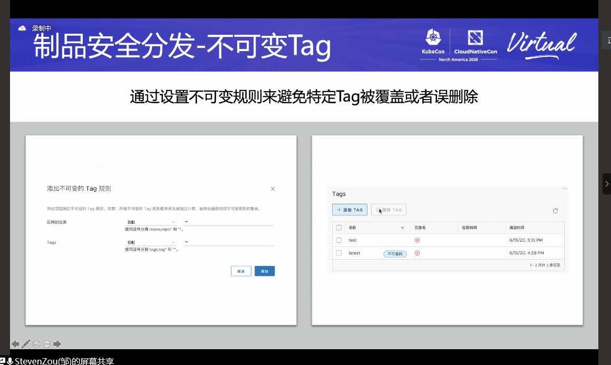Image resolution: width=611 pixels, height=365 pixels.
Task: Click the 已签名 column header
Action: point(420,228)
